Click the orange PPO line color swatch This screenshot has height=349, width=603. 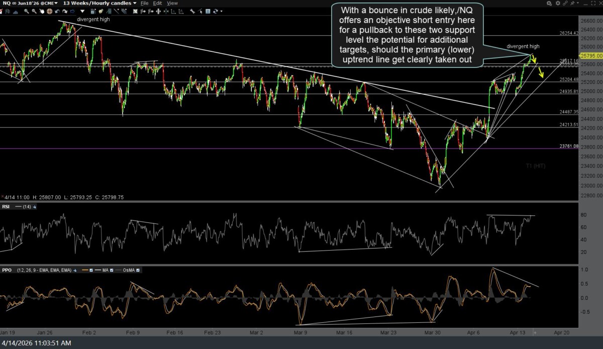[83, 270]
